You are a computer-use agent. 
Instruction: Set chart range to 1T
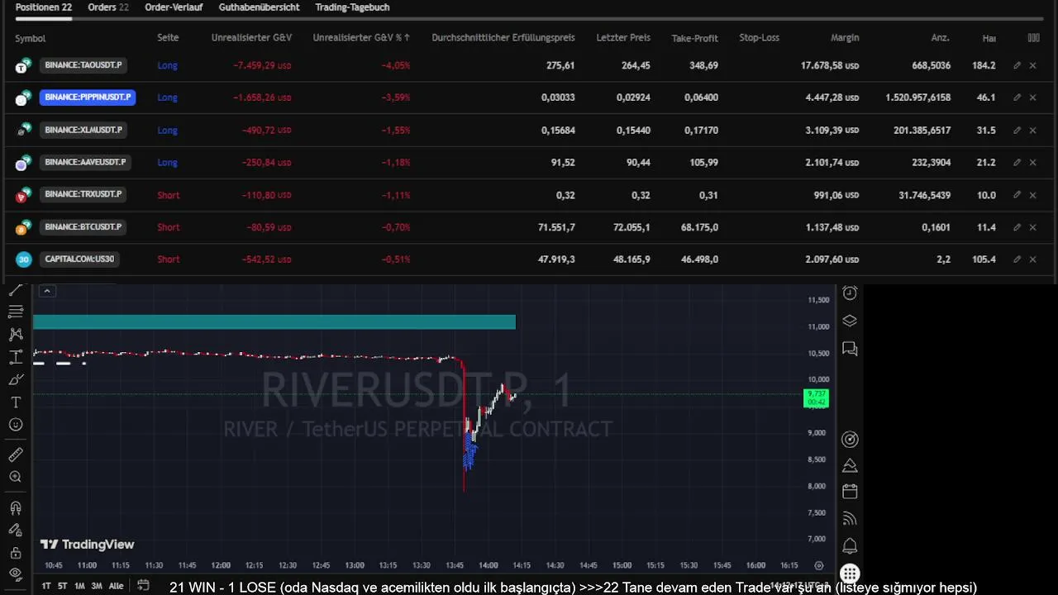pos(46,586)
